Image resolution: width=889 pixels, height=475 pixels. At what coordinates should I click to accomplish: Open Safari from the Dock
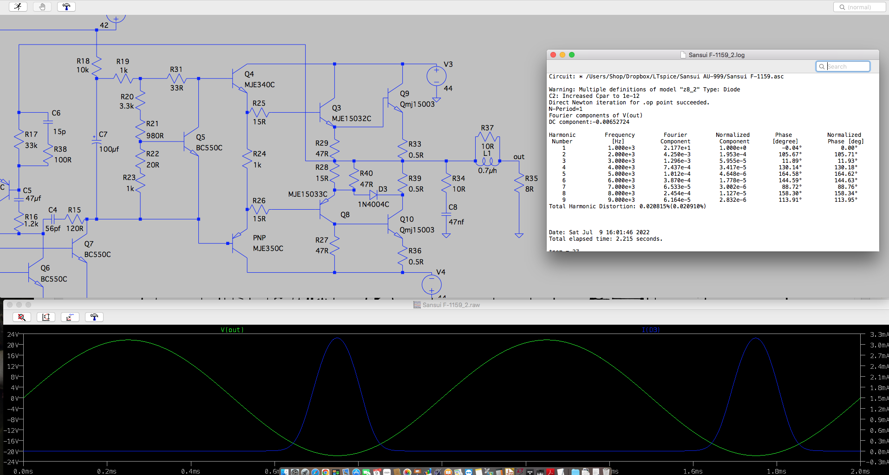pyautogui.click(x=315, y=472)
